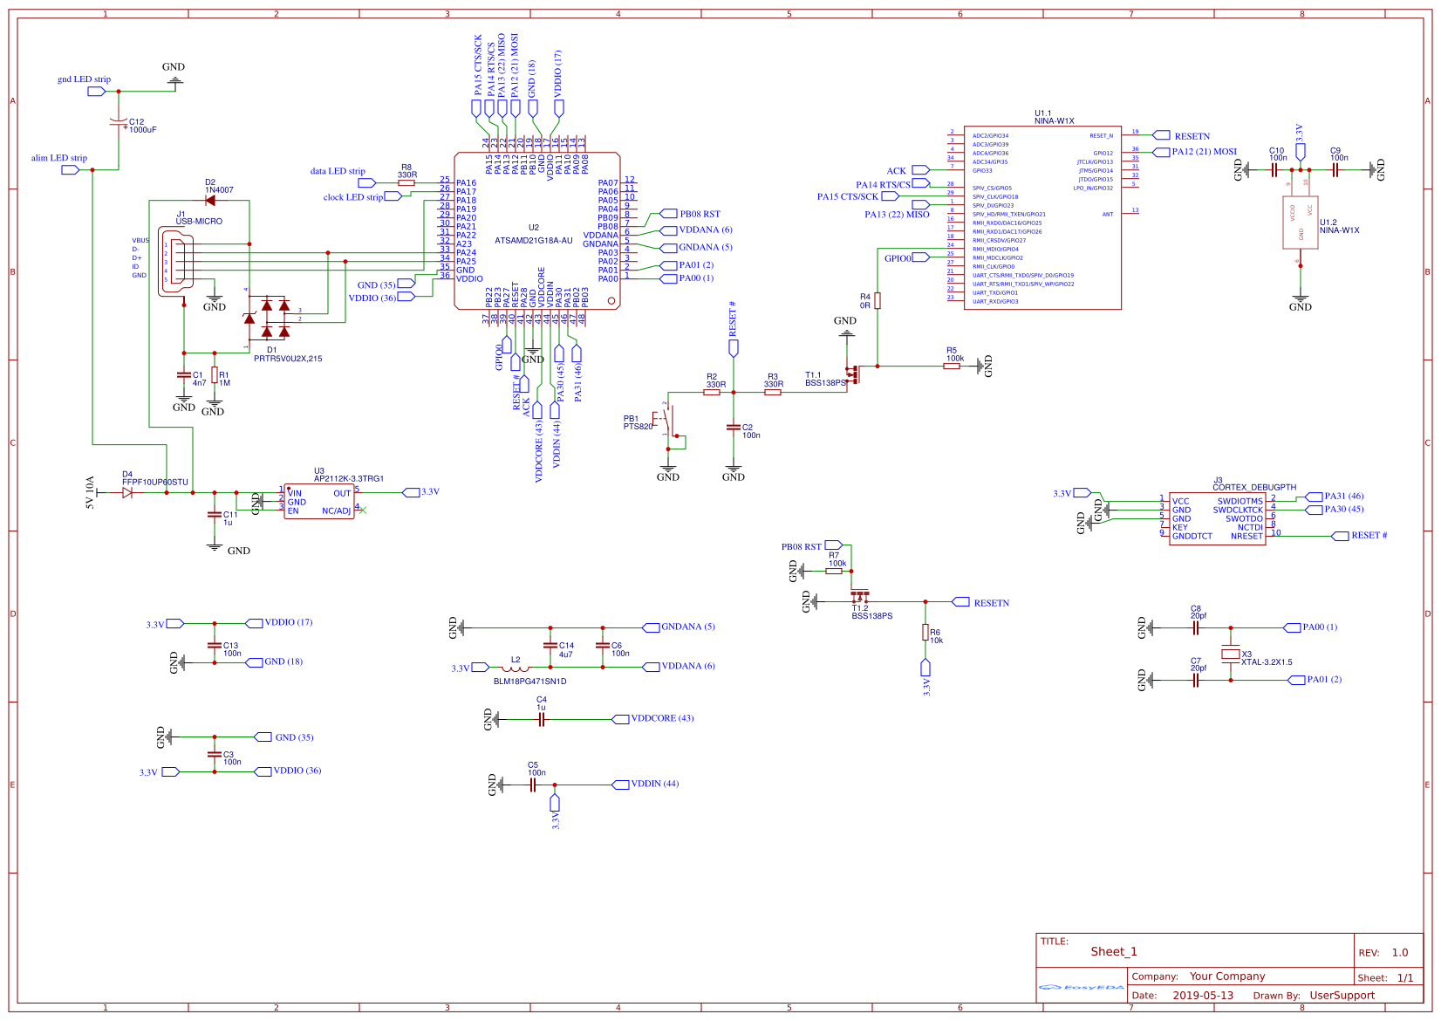1441x1021 pixels.
Task: Click the 1N4007 diode D2
Action: tap(209, 201)
